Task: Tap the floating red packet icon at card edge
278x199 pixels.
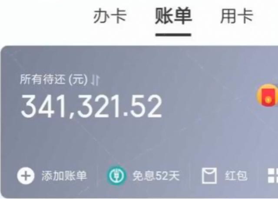Action: [268, 96]
